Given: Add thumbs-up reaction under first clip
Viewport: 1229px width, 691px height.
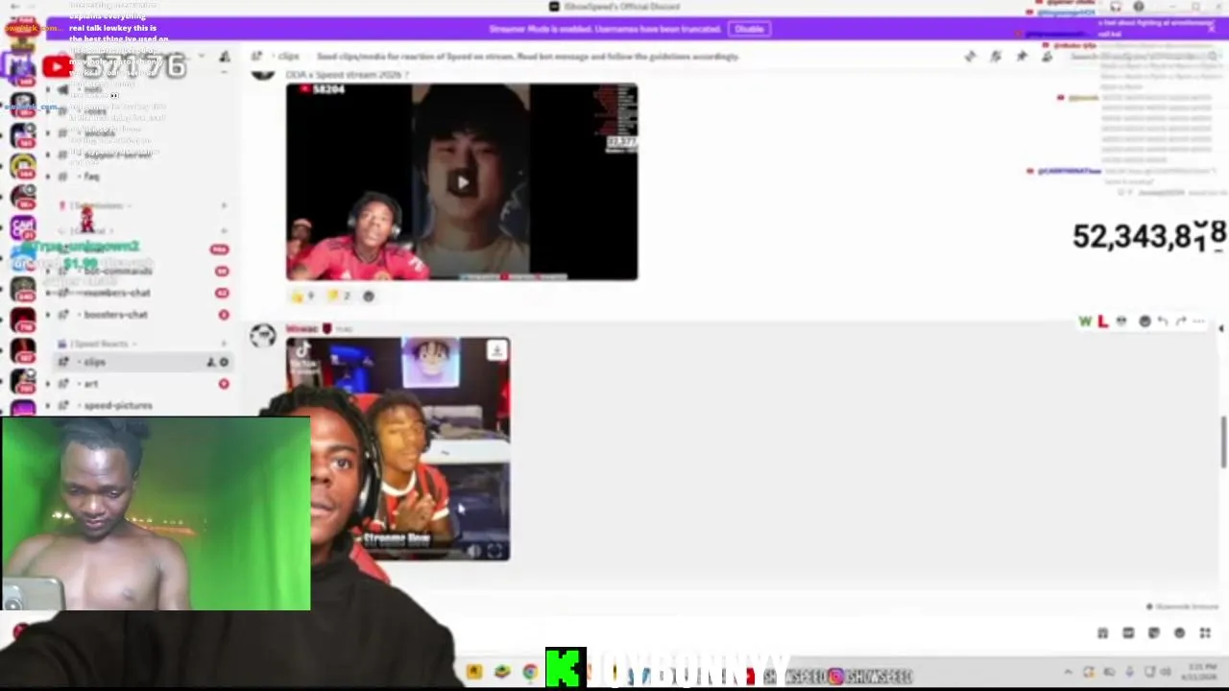Looking at the screenshot, I should [302, 296].
